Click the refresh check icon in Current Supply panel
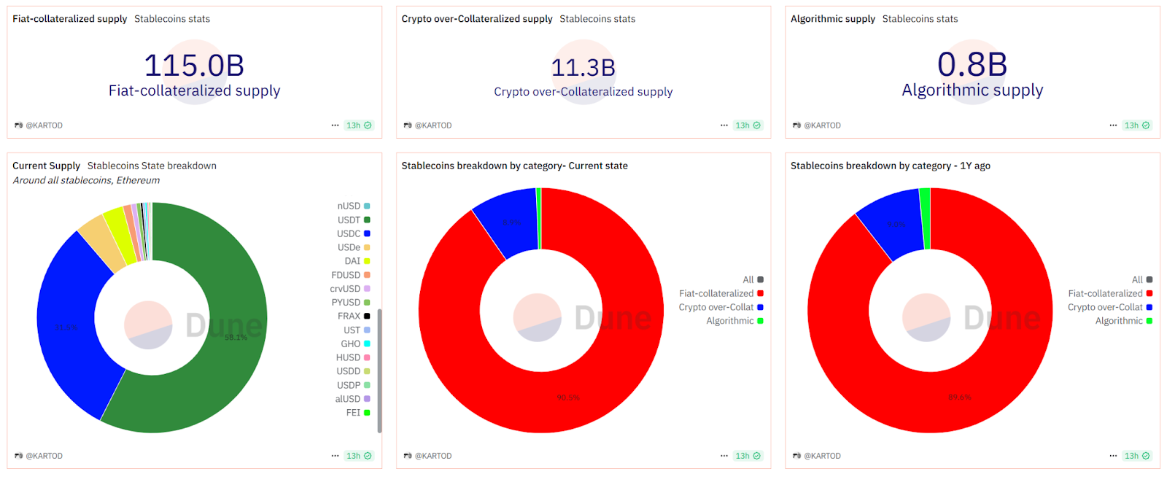This screenshot has width=1167, height=477. coord(368,456)
